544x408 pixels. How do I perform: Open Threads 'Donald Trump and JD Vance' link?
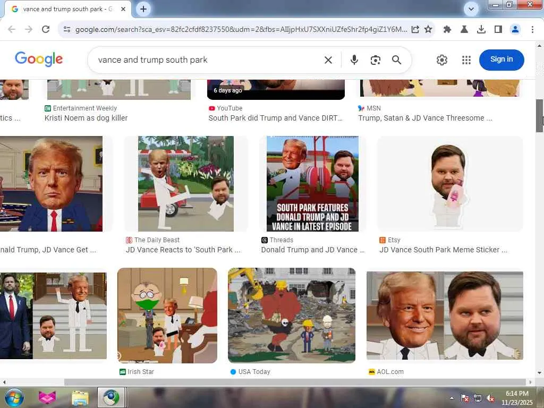click(313, 250)
